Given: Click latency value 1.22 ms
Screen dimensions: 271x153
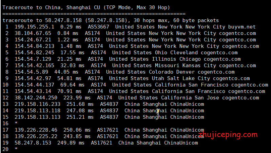Looking at the screenshot, I should [x=68, y=40].
